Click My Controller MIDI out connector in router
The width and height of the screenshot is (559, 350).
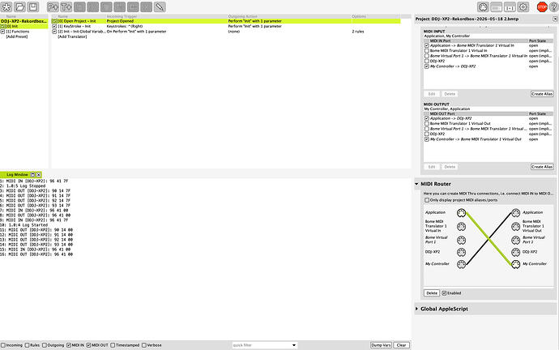515,264
